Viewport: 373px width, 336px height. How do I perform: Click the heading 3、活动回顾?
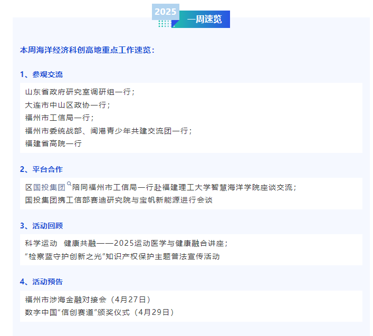(x=41, y=226)
